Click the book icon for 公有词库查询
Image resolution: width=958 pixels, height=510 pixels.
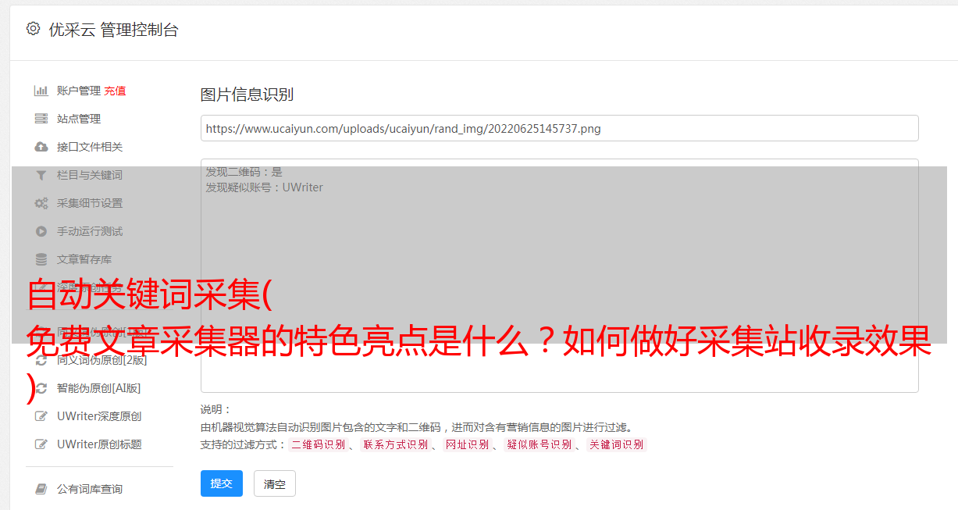[x=41, y=489]
